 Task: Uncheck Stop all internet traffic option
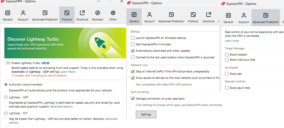(x=133, y=71)
